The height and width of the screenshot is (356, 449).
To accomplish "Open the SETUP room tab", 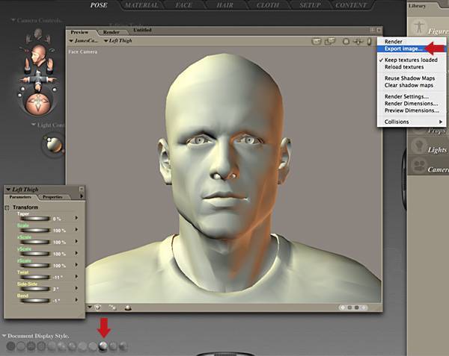I will (x=310, y=5).
